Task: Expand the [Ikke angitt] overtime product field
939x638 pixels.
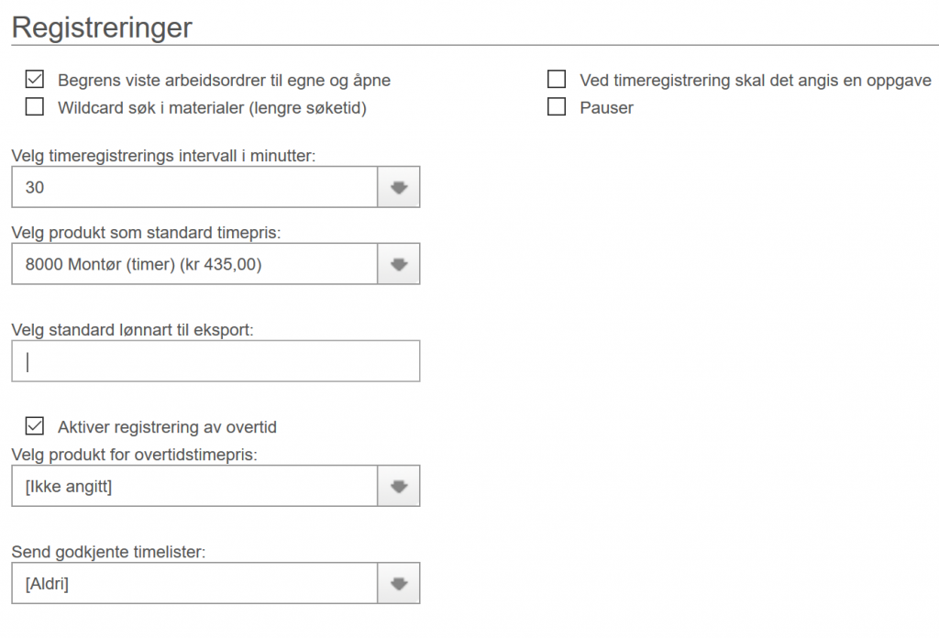Action: pyautogui.click(x=194, y=486)
